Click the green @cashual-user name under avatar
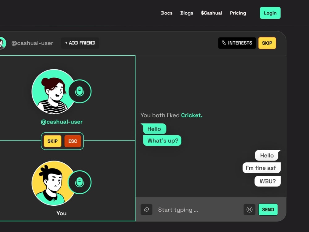309x232 pixels. [62, 122]
